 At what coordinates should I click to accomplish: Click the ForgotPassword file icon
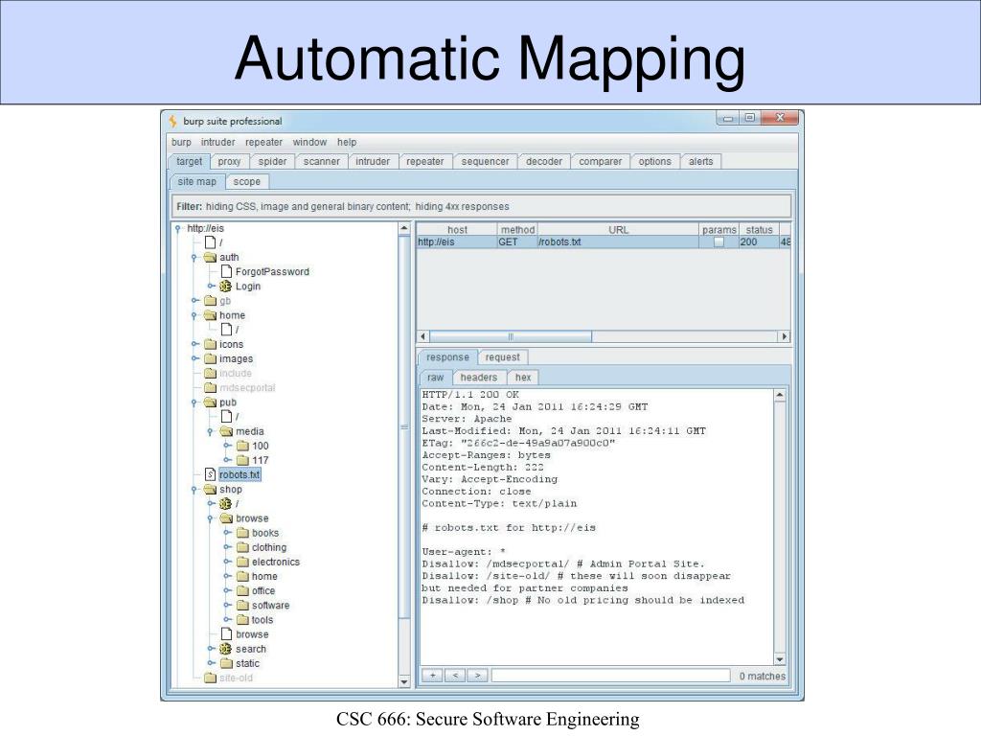click(226, 271)
